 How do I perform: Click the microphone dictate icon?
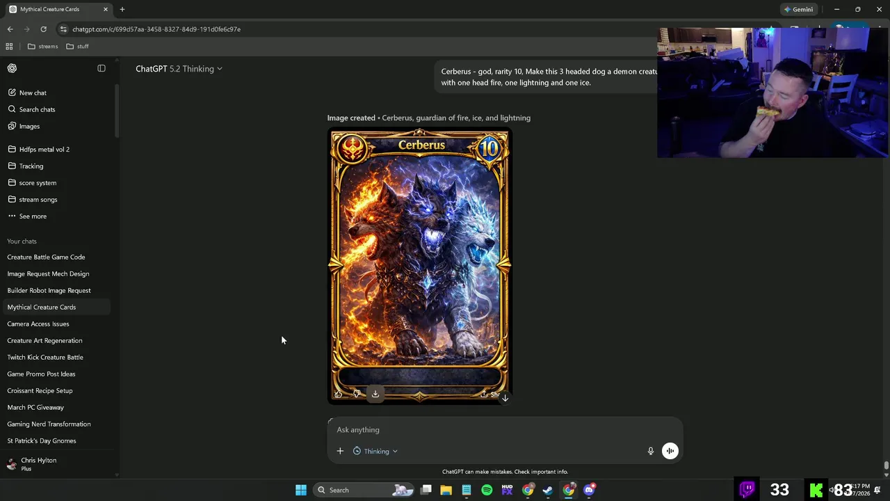651,451
